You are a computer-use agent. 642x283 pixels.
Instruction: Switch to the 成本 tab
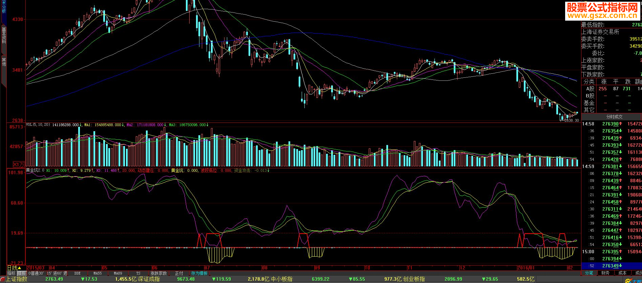pos(622,273)
